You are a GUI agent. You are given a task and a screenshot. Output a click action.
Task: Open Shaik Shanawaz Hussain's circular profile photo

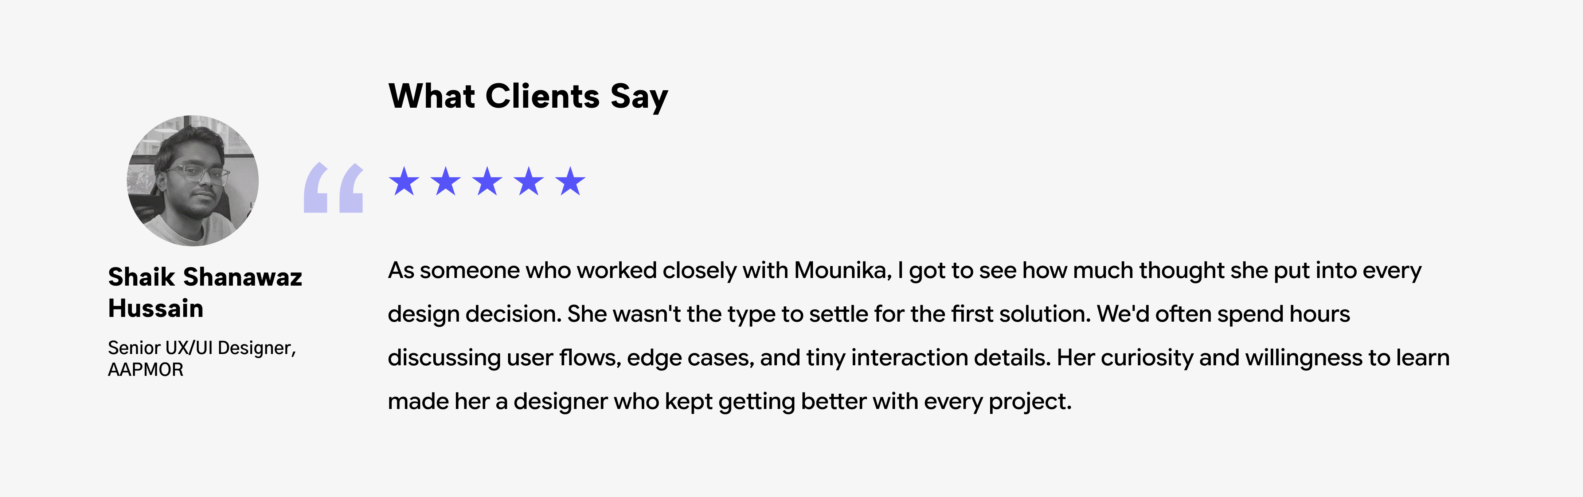pos(193,181)
